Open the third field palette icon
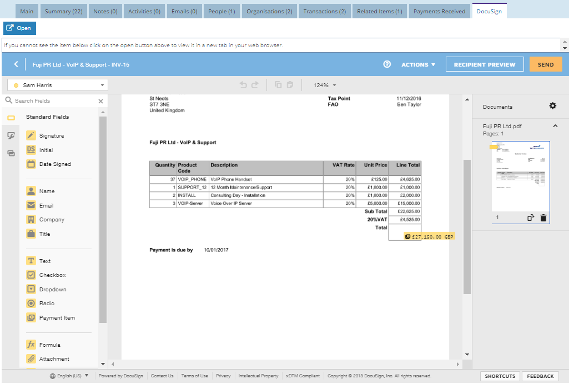 point(11,153)
